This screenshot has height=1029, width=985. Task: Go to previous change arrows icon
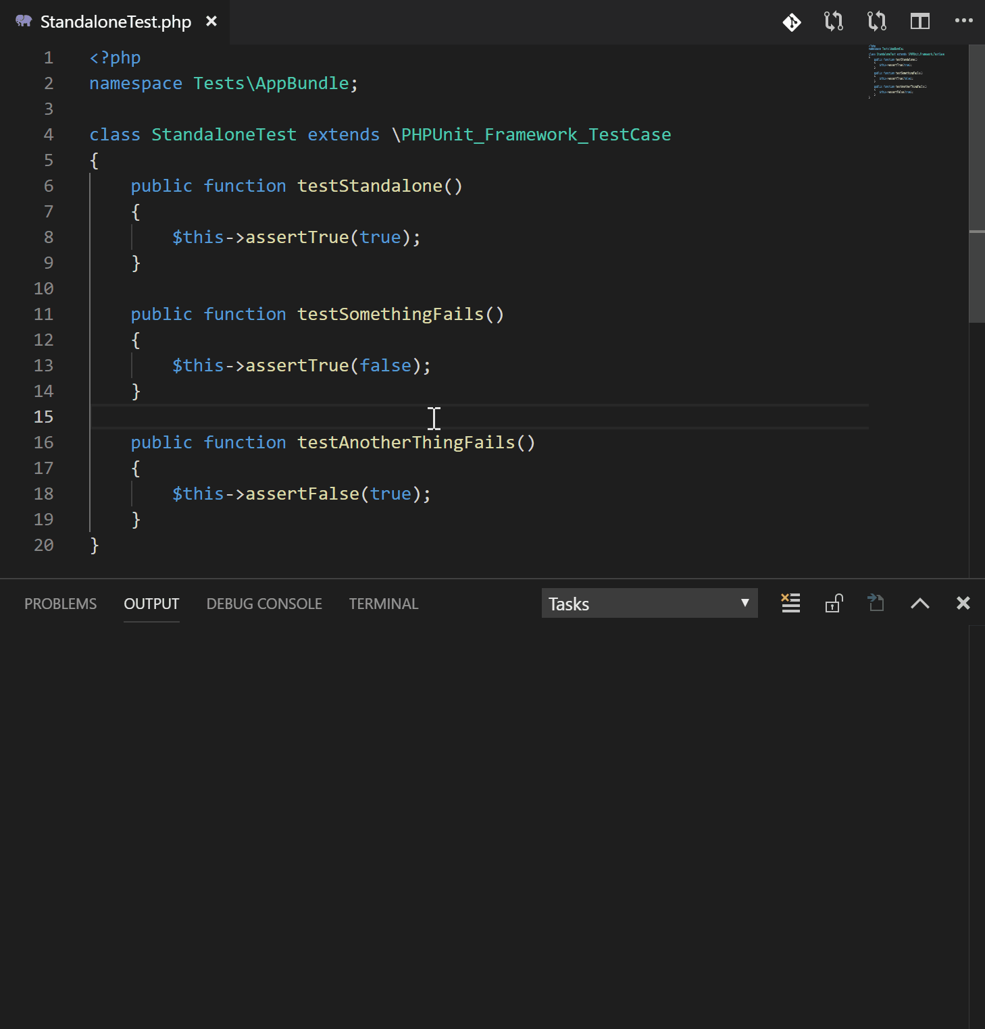(834, 22)
